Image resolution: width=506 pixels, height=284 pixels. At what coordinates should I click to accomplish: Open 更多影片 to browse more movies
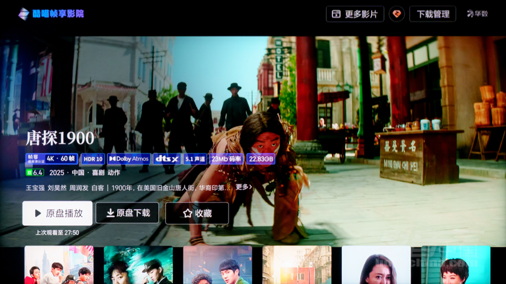pyautogui.click(x=354, y=14)
